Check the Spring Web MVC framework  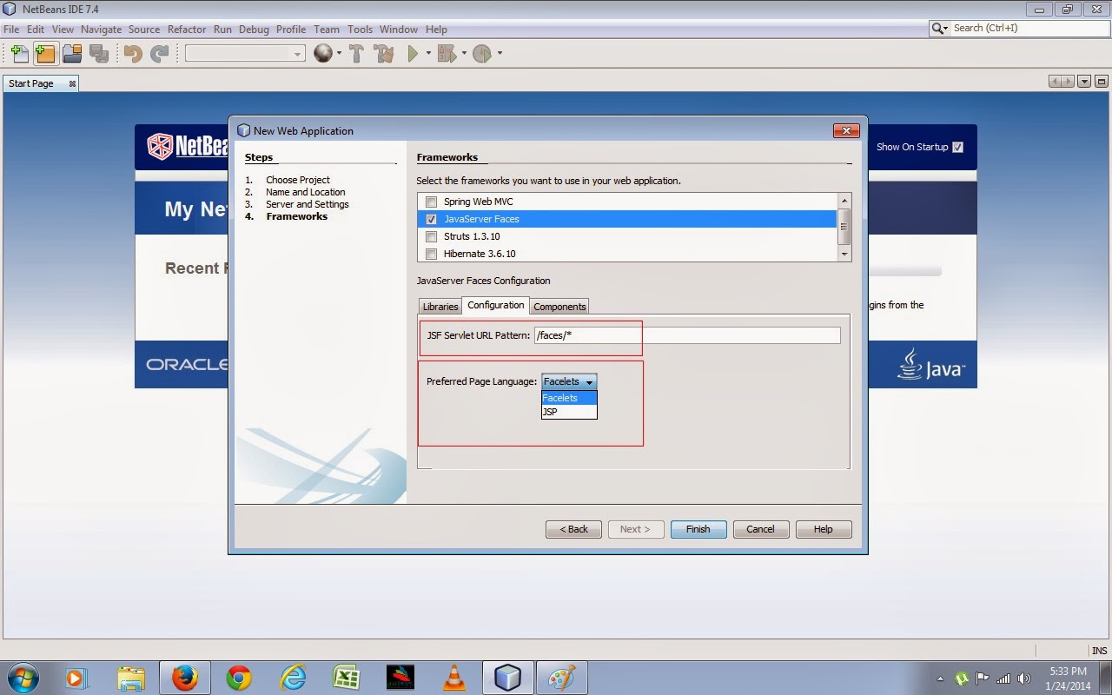432,202
